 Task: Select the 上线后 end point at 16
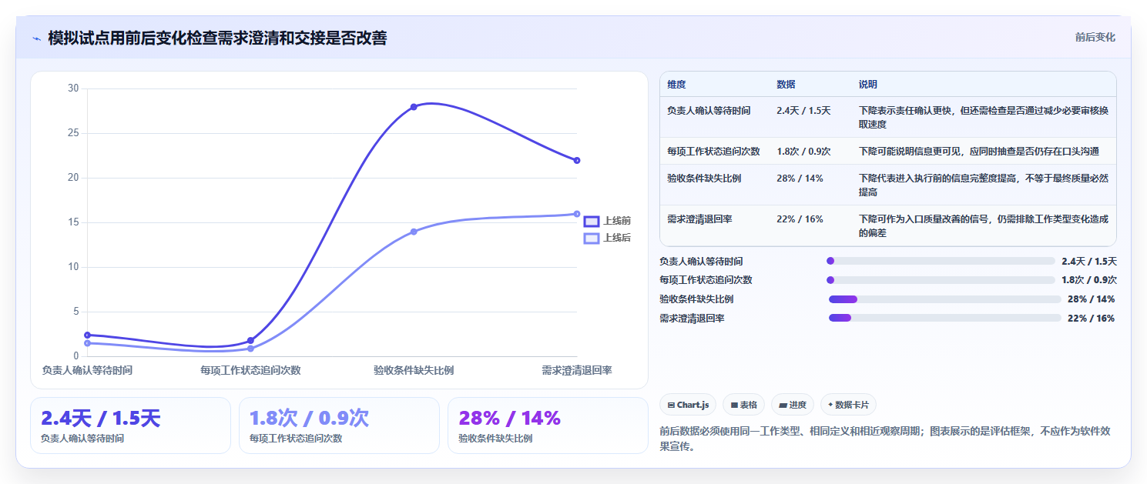577,214
